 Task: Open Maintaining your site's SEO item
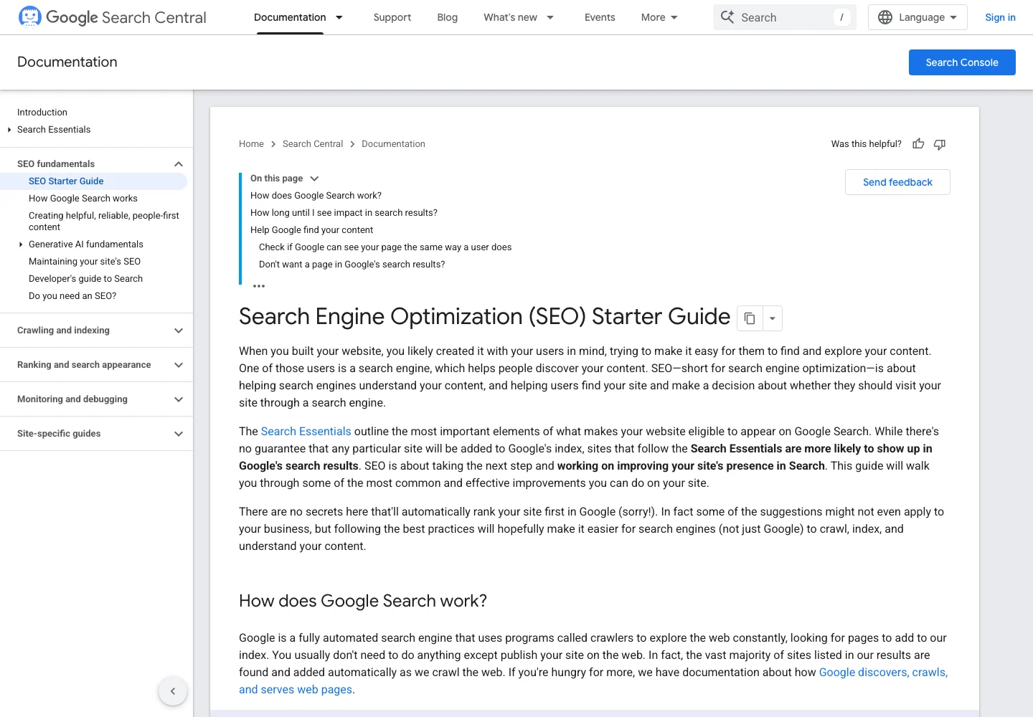85,262
